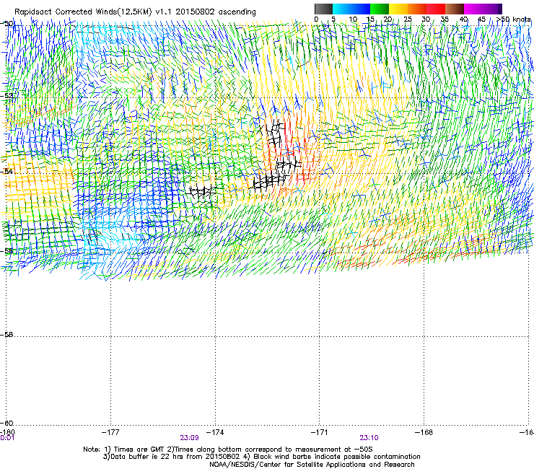Screen dimensions: 534x469
Task: Pick the brown 35-40 knots legend segment
Action: (x=455, y=9)
